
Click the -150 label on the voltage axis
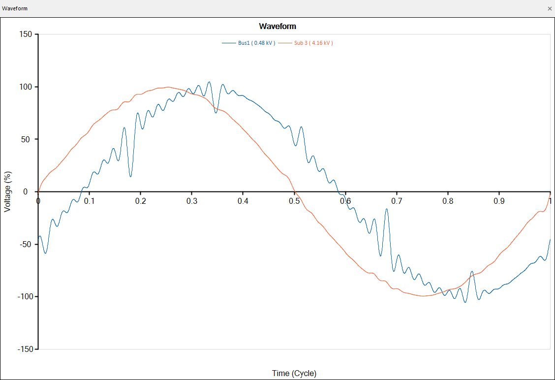(x=24, y=349)
